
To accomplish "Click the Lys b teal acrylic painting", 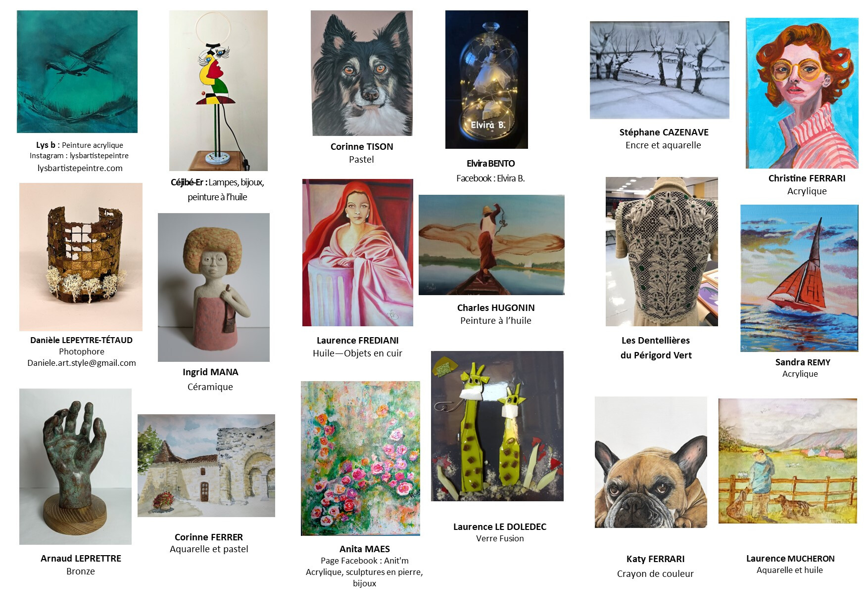I will pos(77,72).
